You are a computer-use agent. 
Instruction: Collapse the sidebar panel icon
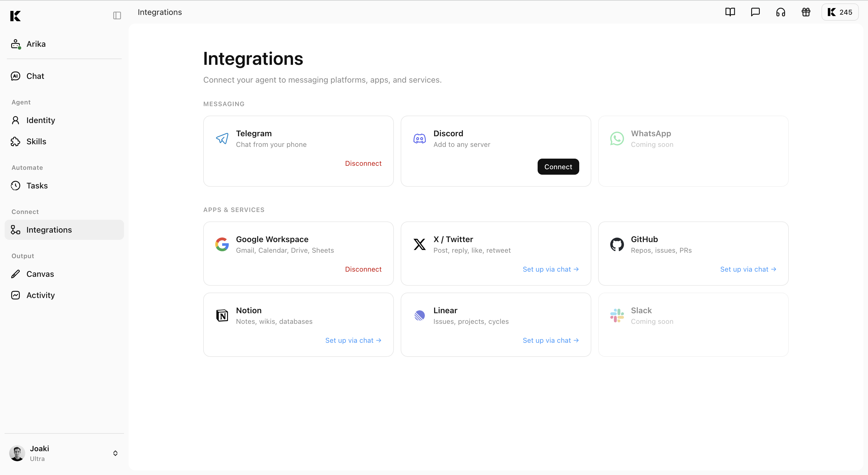[117, 15]
